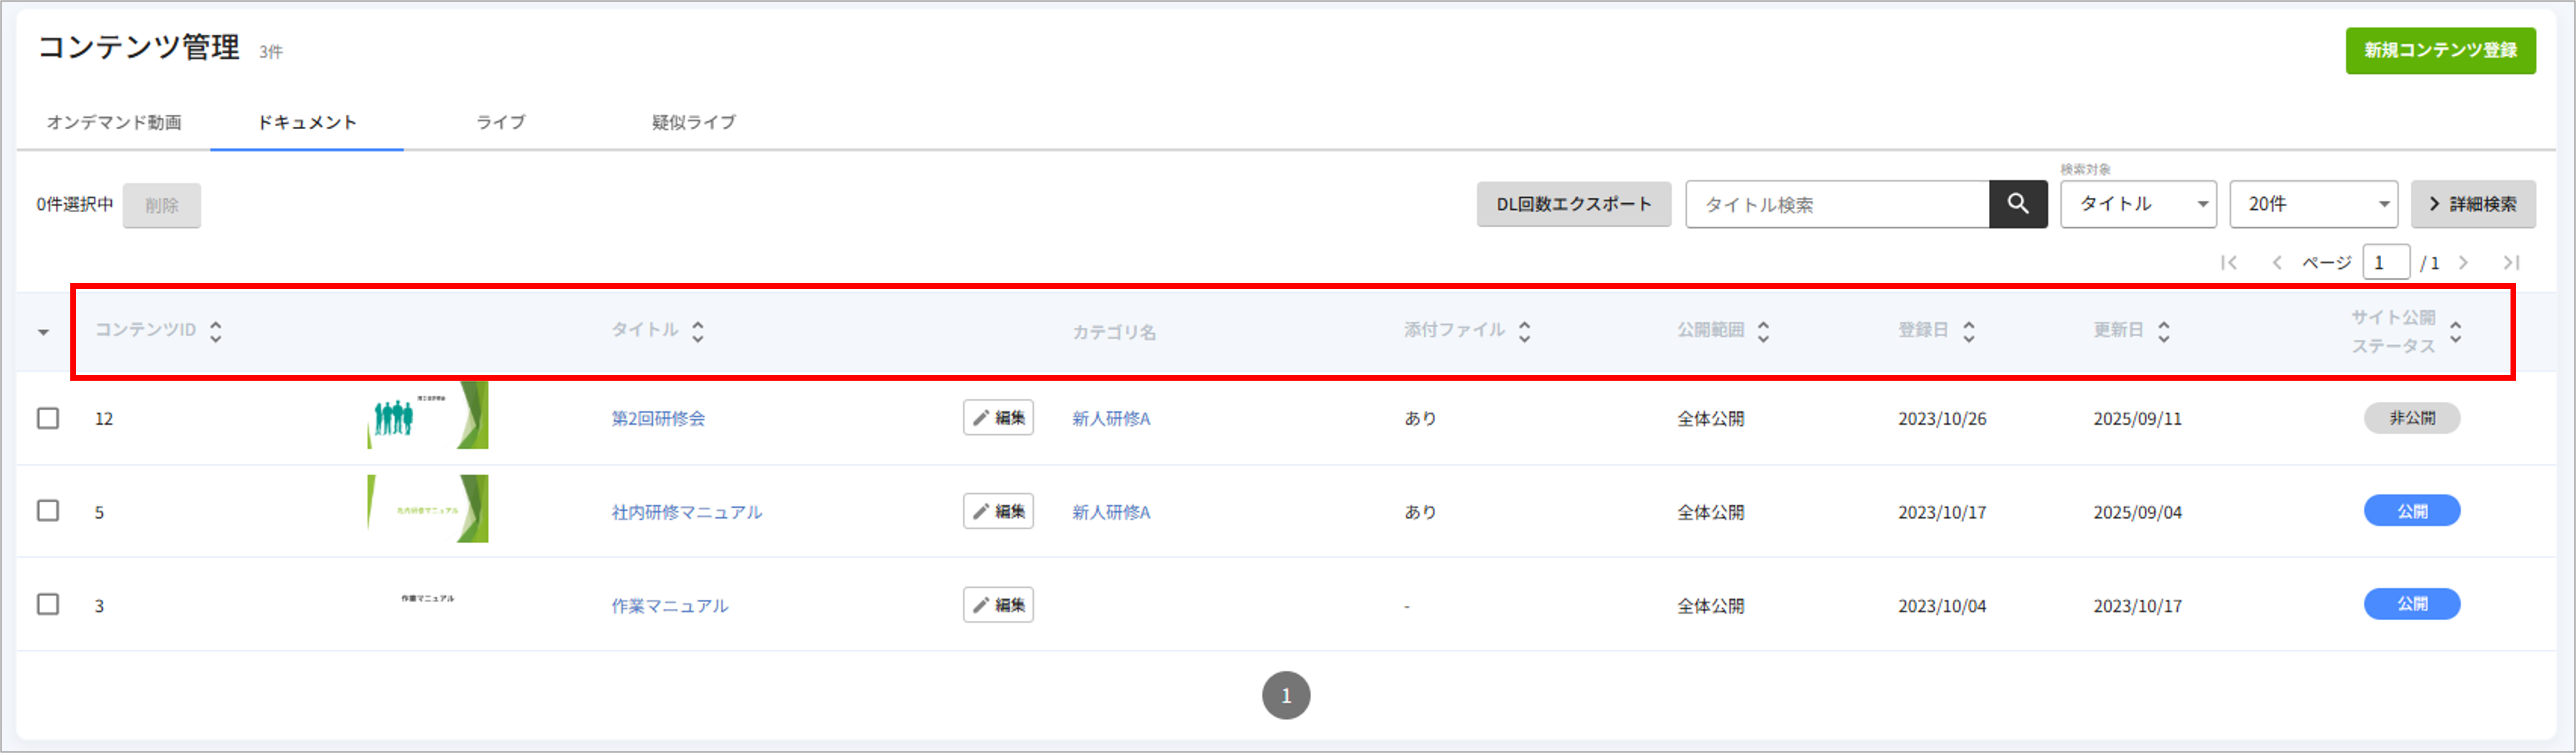Edit the 作業マニュアル row

[998, 605]
